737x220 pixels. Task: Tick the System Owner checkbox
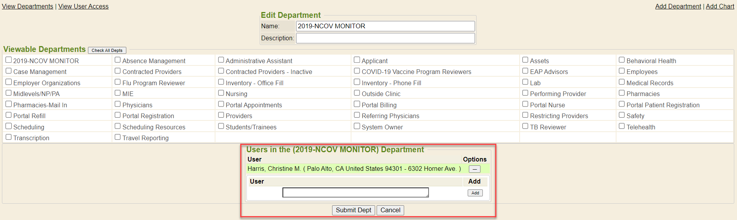tap(357, 126)
